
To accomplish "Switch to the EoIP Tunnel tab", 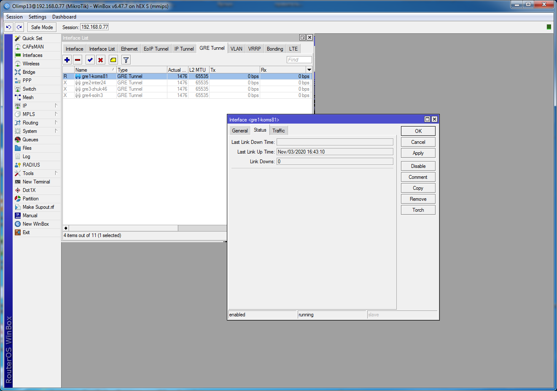I will pos(156,49).
